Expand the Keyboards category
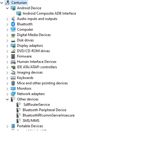The width and height of the screenshot is (149, 149). (7, 78)
